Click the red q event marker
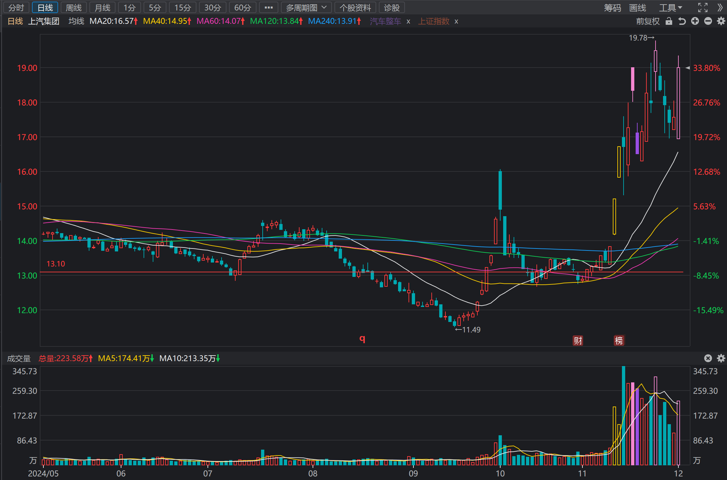The width and height of the screenshot is (727, 480). (x=362, y=339)
